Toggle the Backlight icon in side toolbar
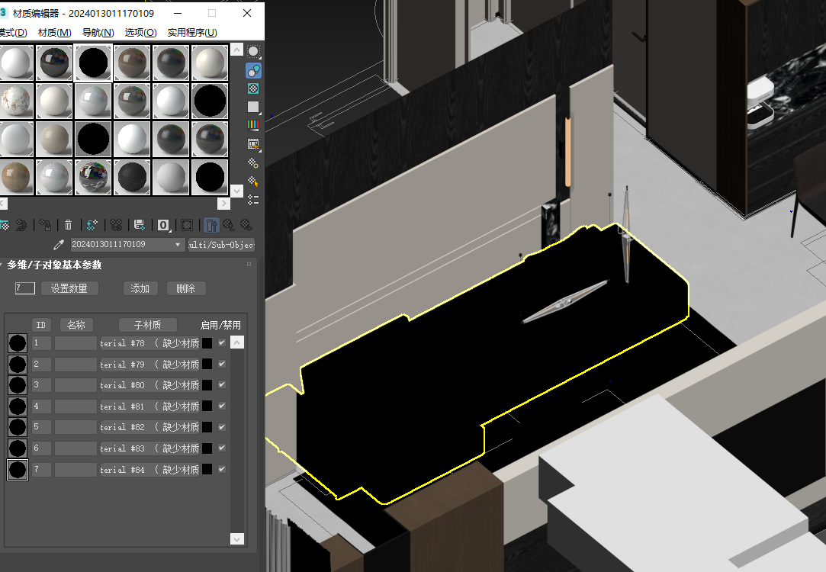Image resolution: width=826 pixels, height=572 pixels. [253, 70]
